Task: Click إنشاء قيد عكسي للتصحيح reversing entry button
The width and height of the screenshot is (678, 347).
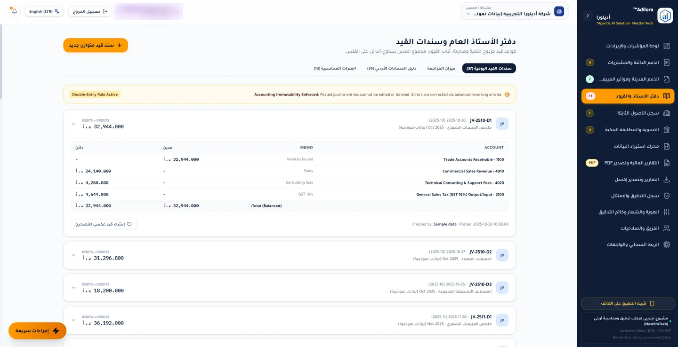Action: click(x=104, y=224)
